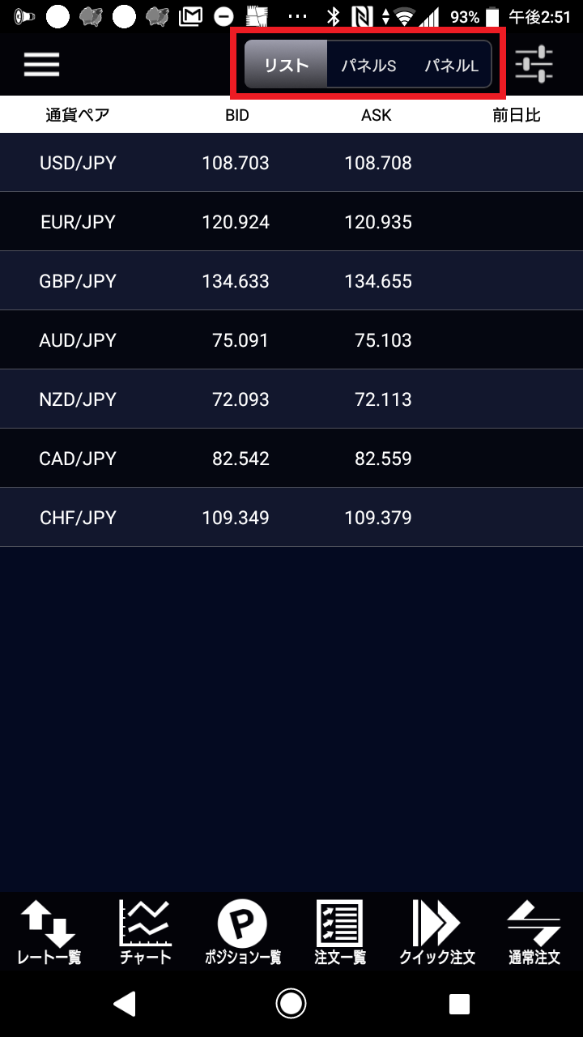Switch to パネルS view
This screenshot has width=583, height=1037.
point(368,65)
